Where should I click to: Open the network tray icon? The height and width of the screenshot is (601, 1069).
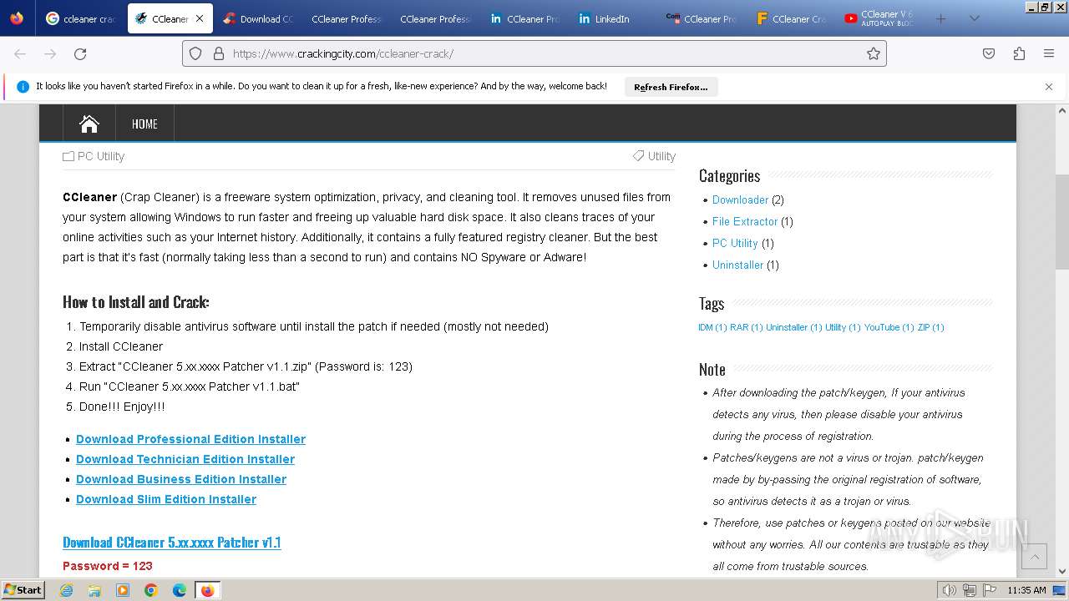970,590
